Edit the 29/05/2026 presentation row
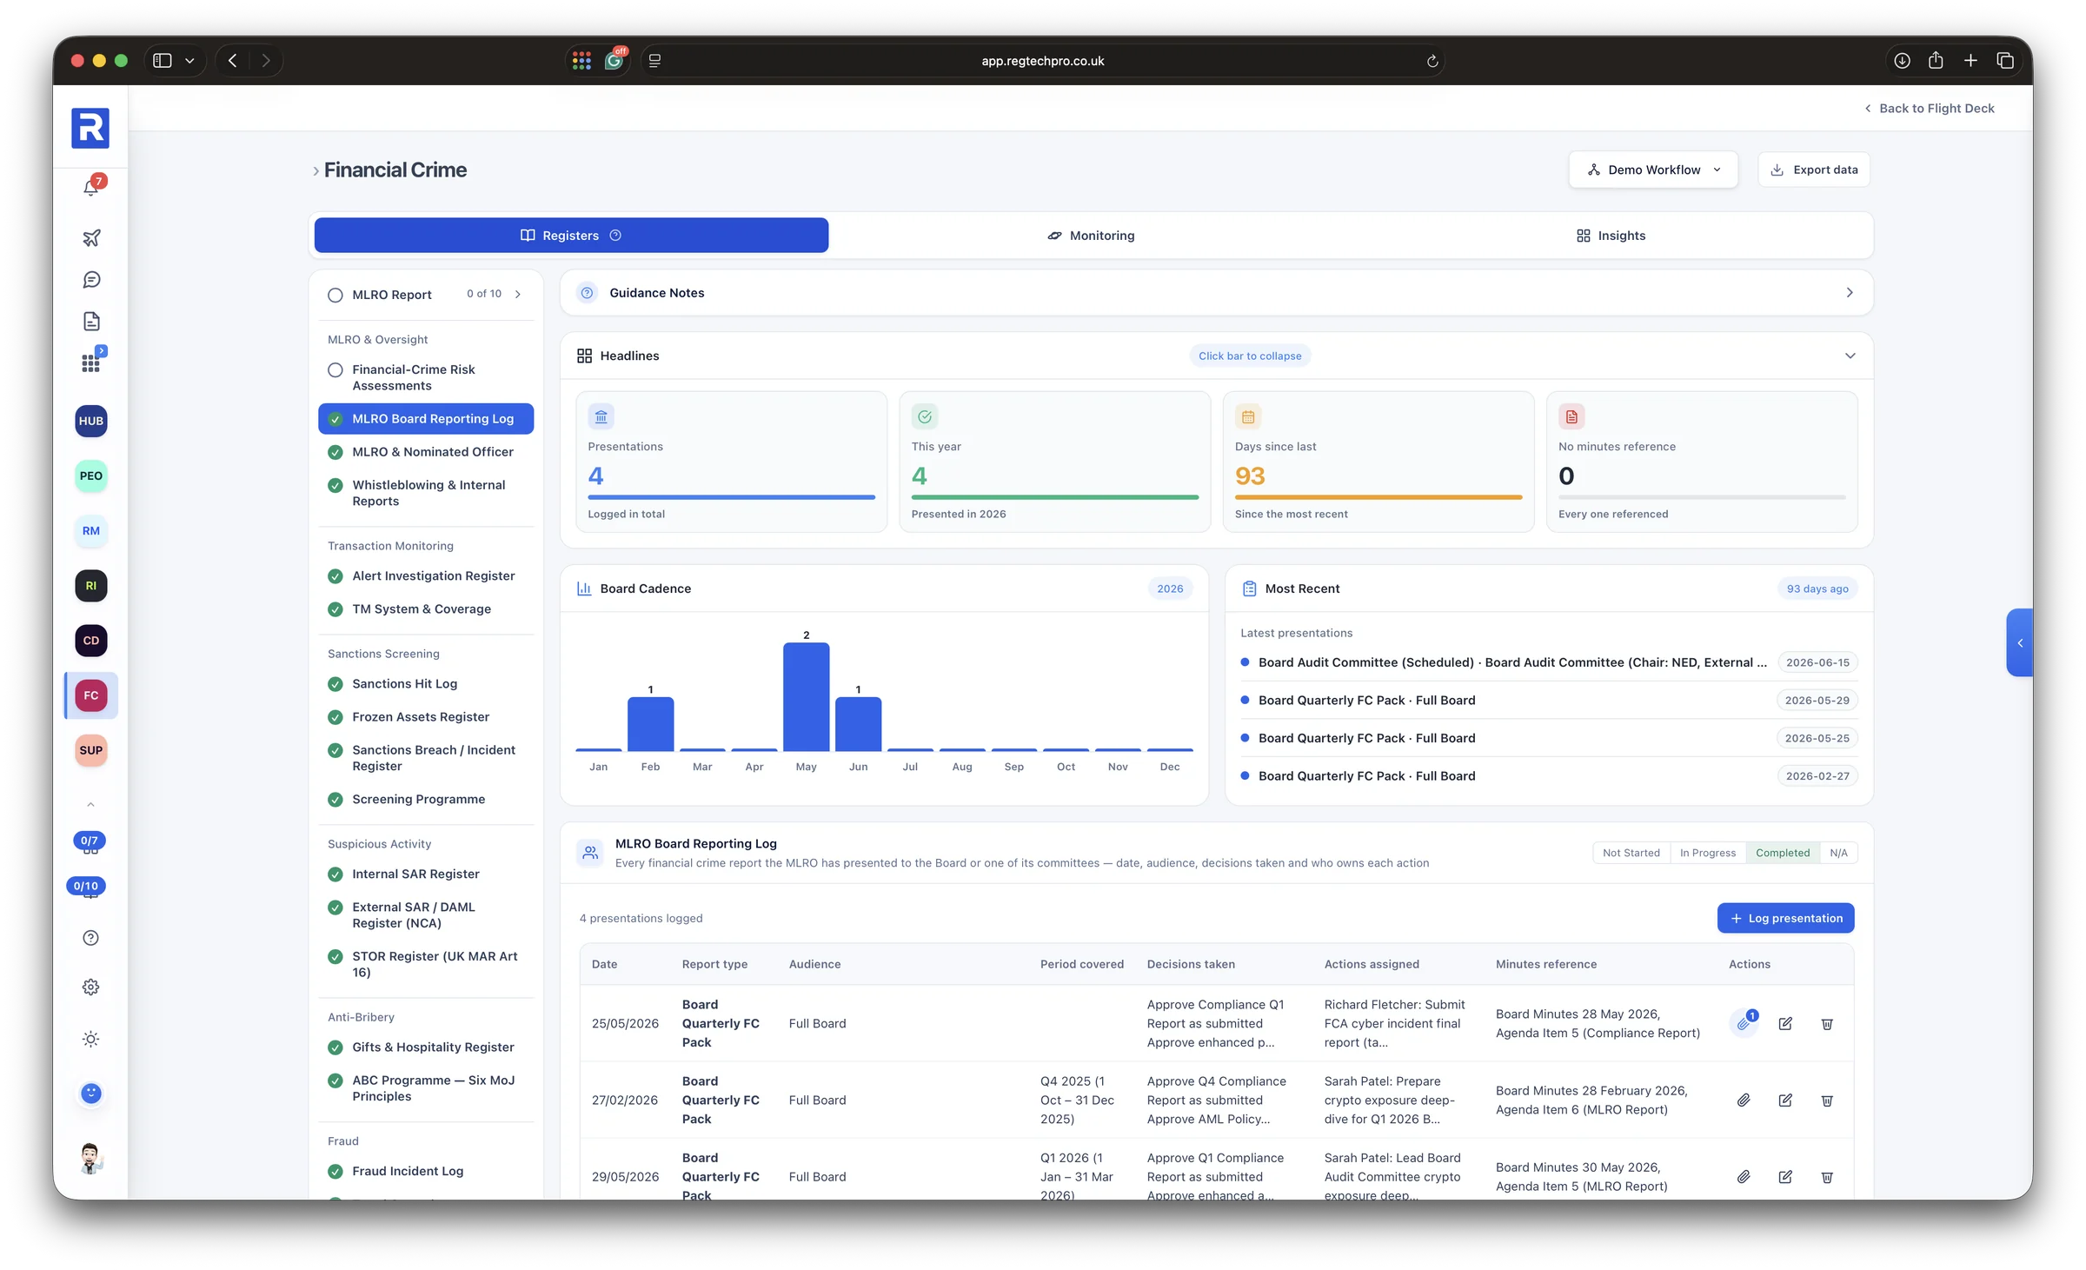 (x=1785, y=1176)
